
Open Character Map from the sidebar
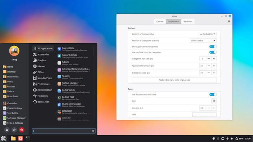[12, 108]
